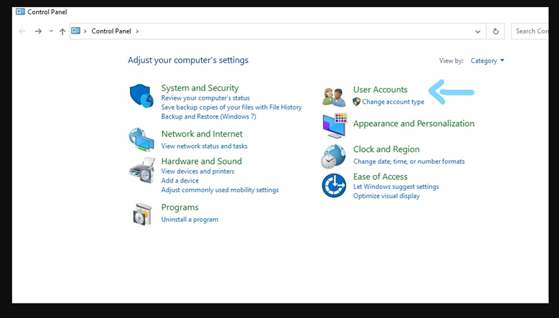The height and width of the screenshot is (318, 559).
Task: Click the Appearance and Personalization monitor icon
Action: [334, 126]
